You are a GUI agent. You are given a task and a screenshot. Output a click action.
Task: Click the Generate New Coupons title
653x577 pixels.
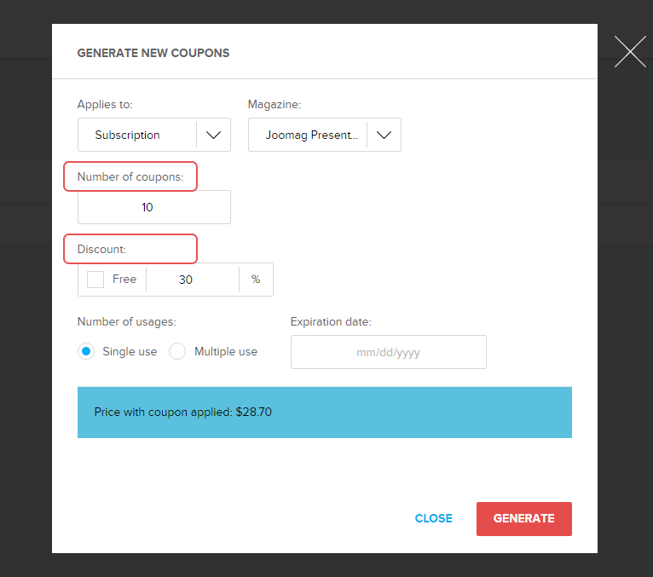pos(153,53)
